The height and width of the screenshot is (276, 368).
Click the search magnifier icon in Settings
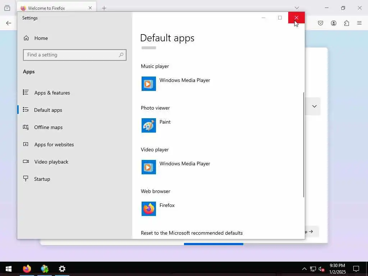[x=121, y=55]
